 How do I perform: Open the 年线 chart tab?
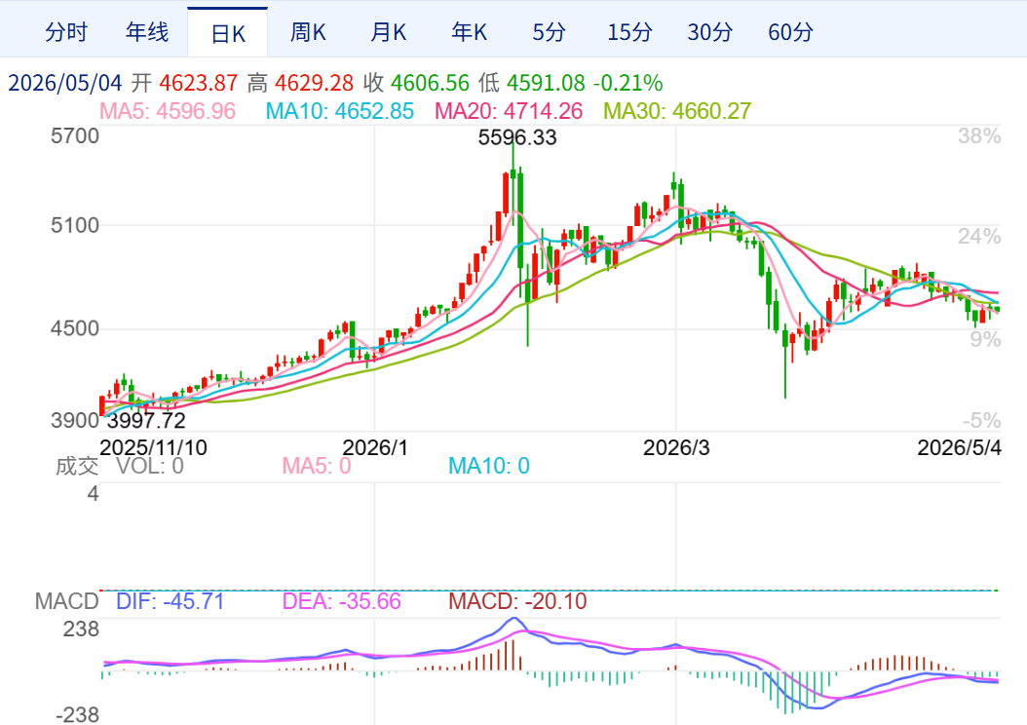pos(147,32)
